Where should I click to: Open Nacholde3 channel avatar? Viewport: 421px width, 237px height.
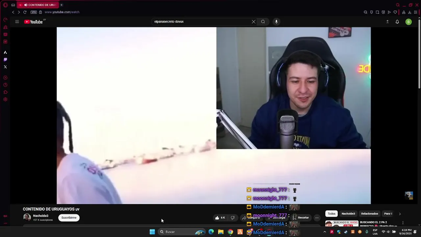point(27,218)
